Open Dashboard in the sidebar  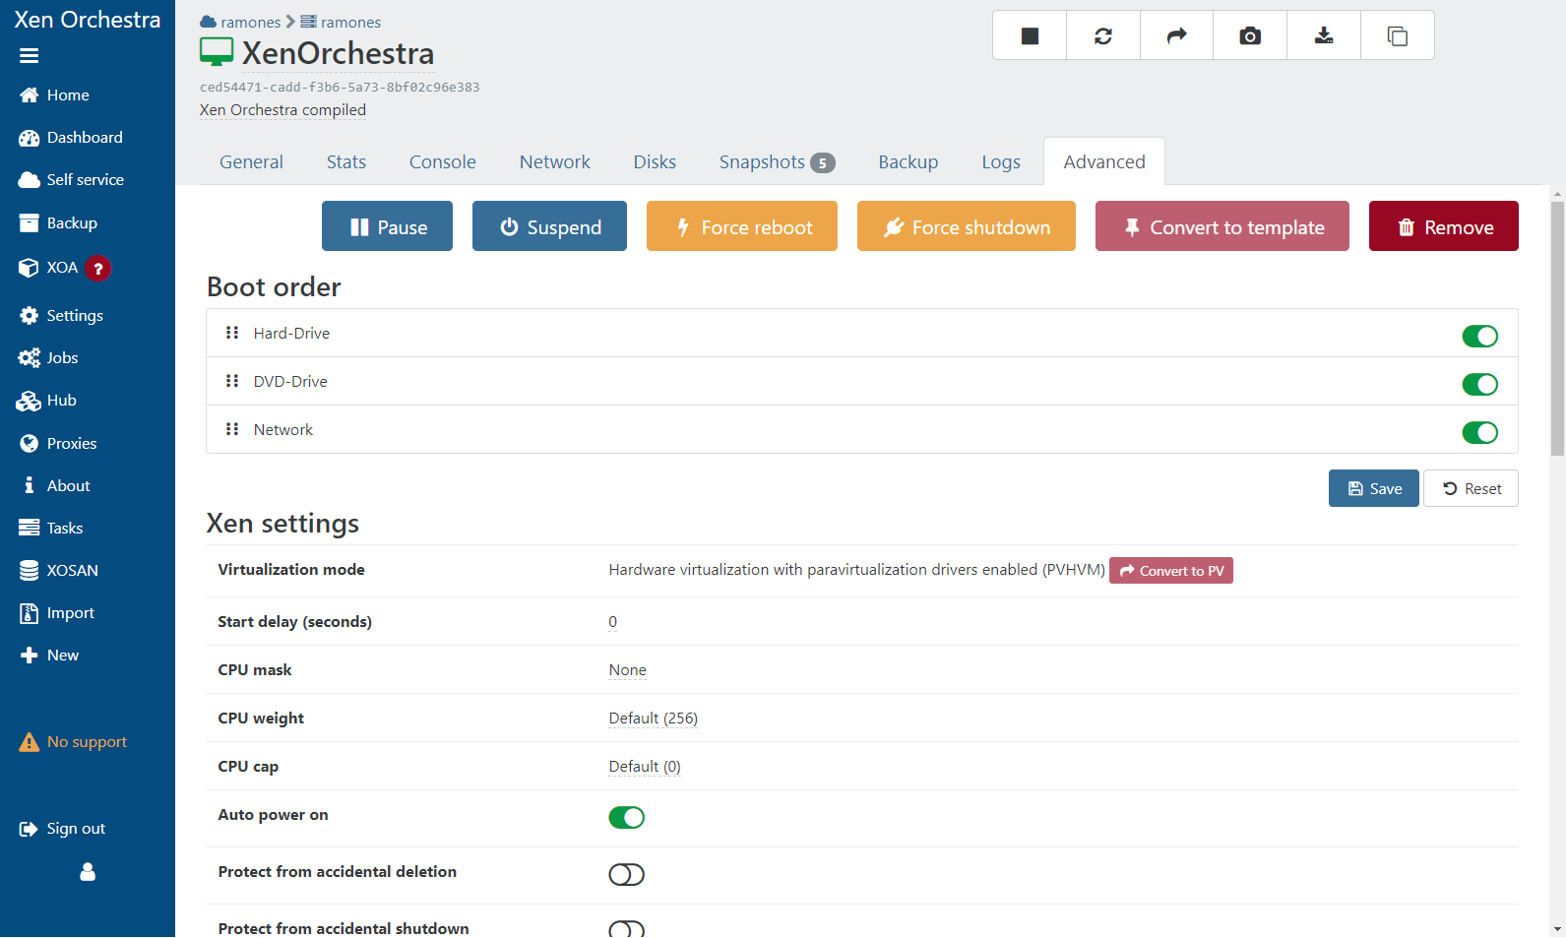(71, 138)
